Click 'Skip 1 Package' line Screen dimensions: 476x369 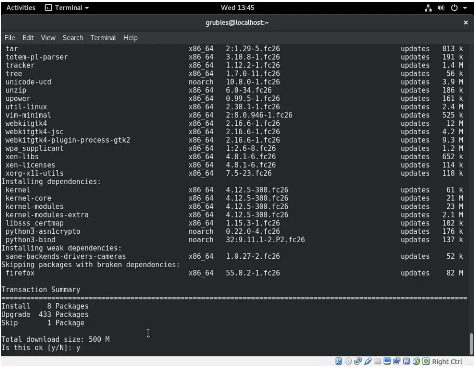coord(43,323)
